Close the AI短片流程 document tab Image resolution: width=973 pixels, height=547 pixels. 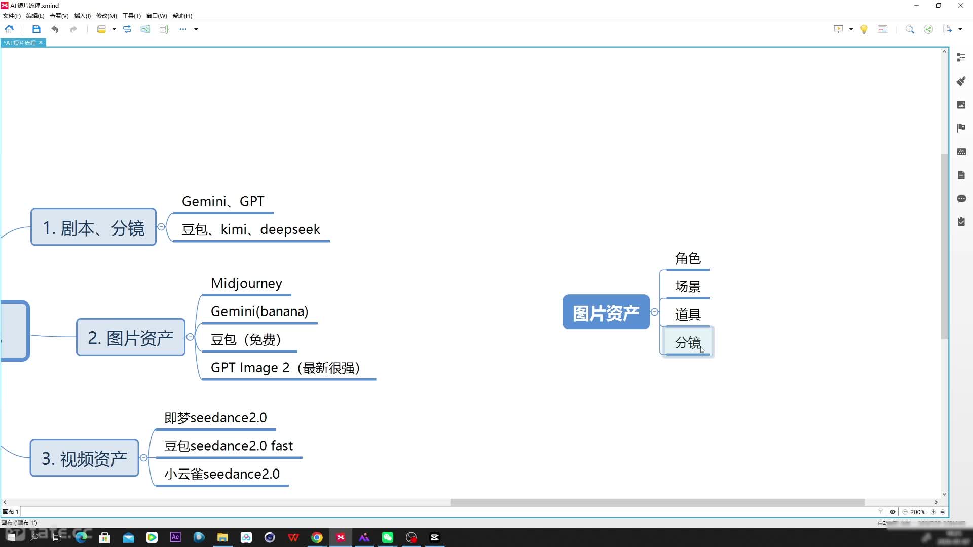coord(41,43)
